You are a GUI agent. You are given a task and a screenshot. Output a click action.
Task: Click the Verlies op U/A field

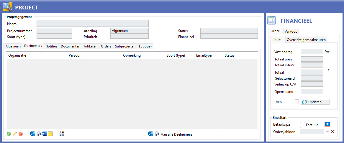pyautogui.click(x=312, y=84)
